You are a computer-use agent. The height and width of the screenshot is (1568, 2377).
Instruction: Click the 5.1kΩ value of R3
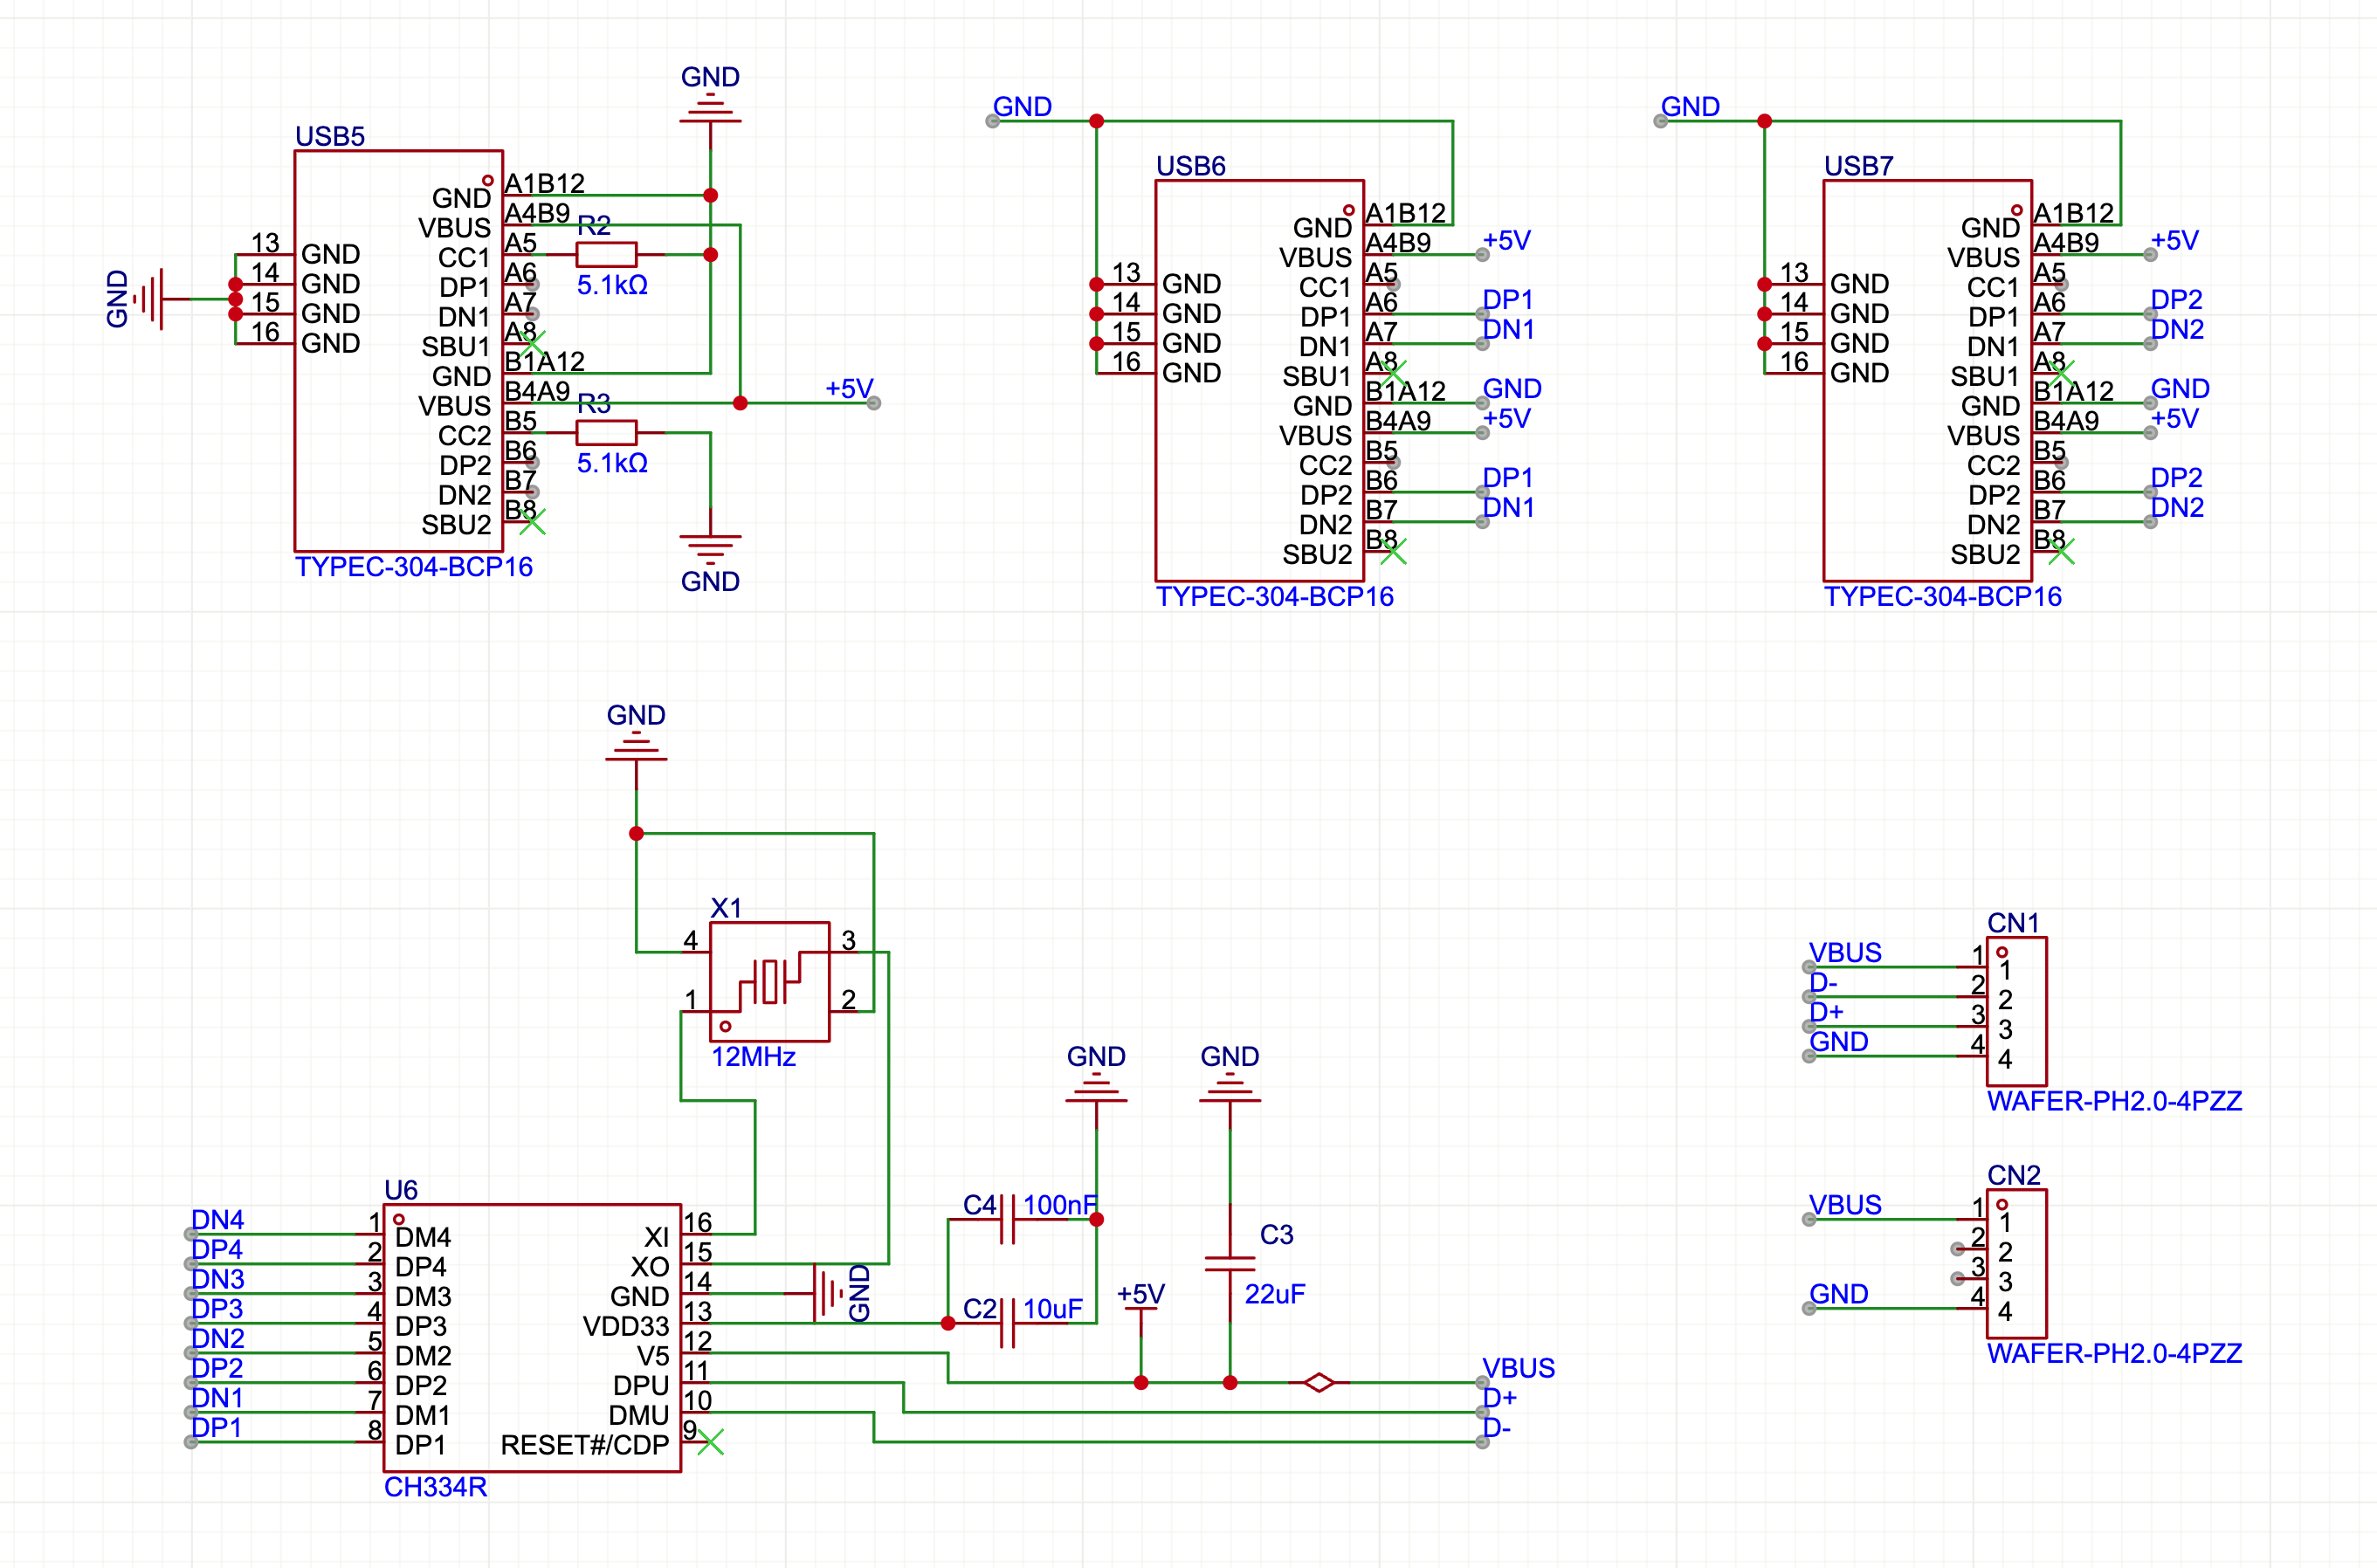(x=612, y=464)
